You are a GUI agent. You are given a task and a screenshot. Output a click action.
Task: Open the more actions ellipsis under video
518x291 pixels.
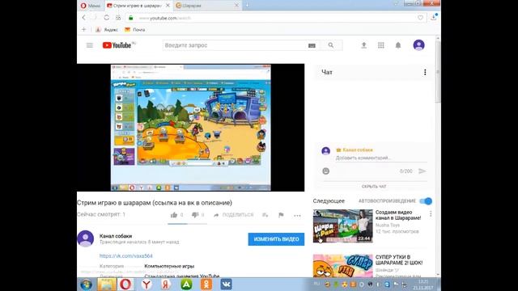click(297, 216)
